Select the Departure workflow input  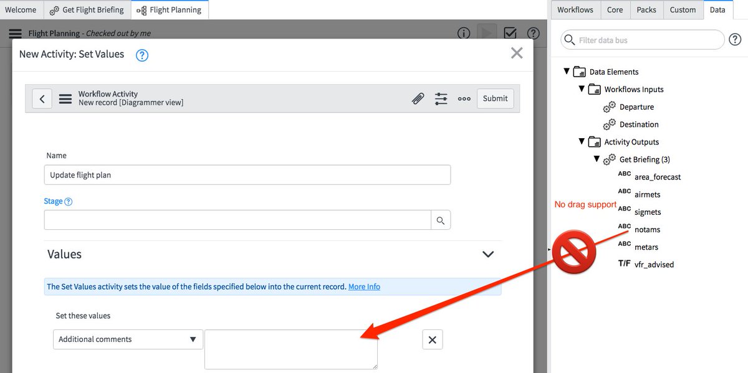(x=636, y=106)
